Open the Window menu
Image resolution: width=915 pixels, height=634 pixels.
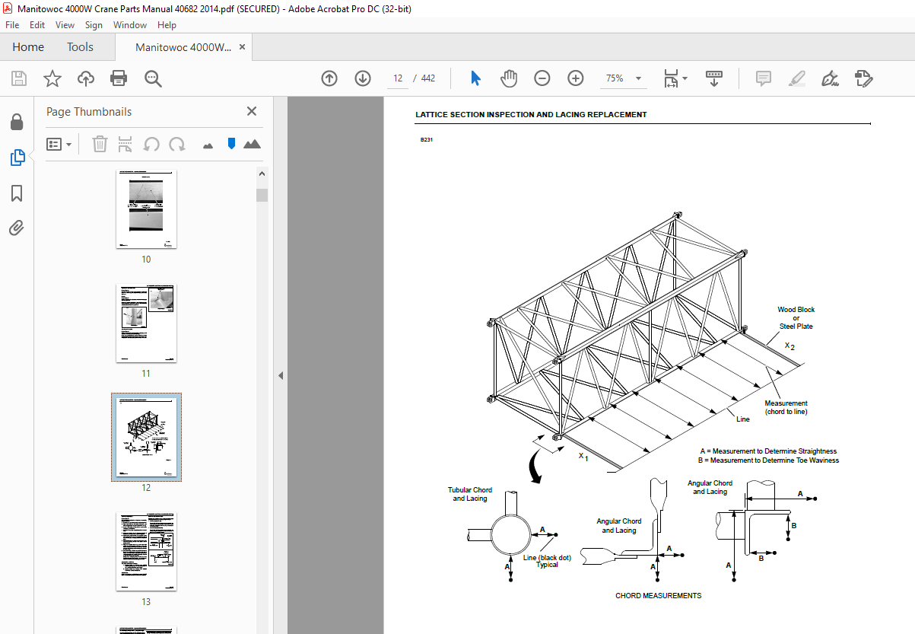coord(130,25)
